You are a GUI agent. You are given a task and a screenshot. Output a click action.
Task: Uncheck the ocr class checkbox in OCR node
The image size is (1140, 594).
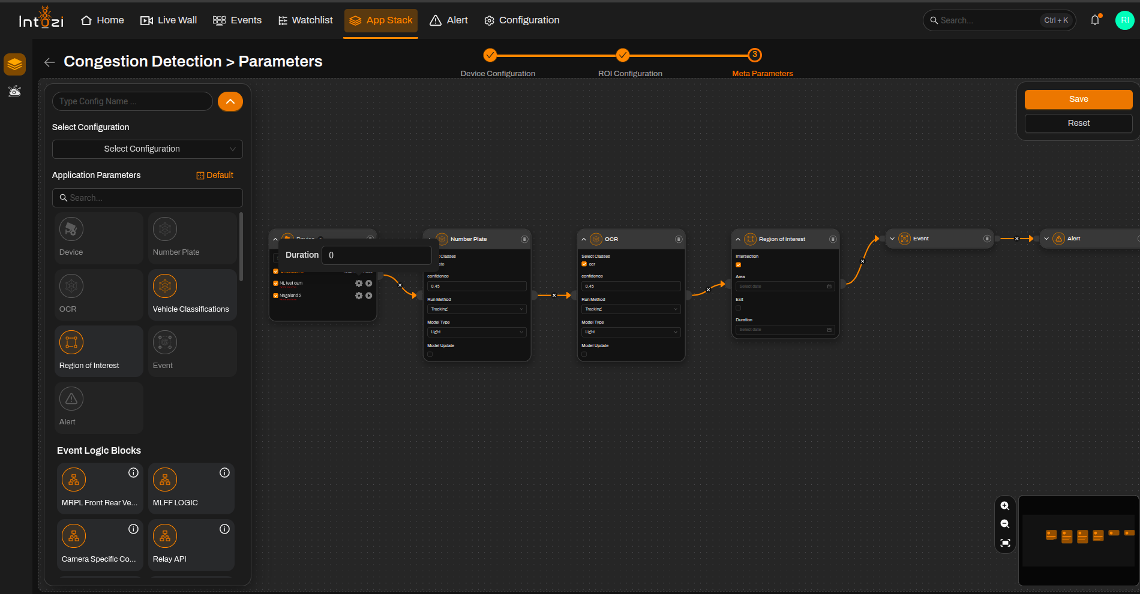click(x=584, y=264)
